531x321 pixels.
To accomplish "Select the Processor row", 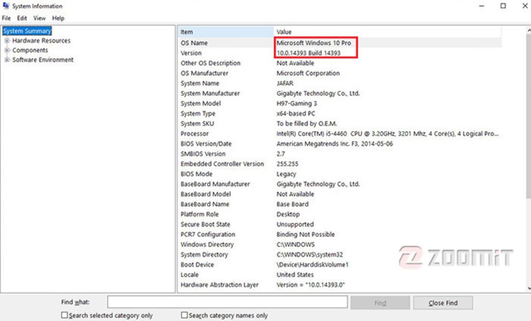I will (340, 134).
